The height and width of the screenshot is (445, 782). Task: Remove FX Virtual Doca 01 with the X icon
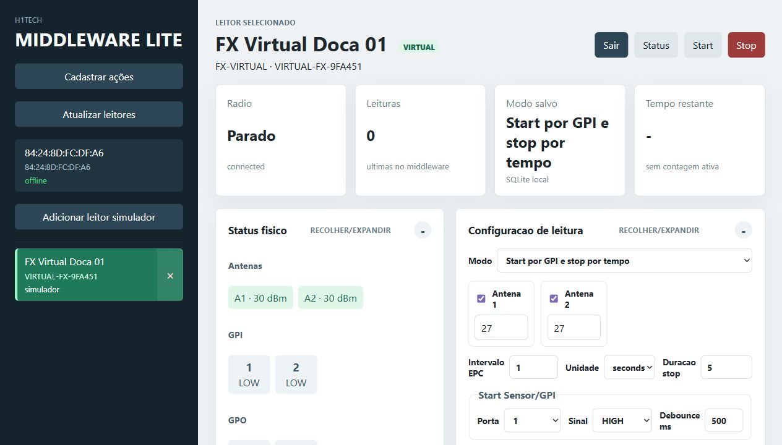pos(170,276)
